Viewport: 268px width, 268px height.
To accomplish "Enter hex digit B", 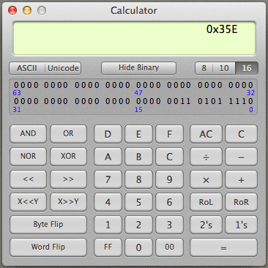I will pyautogui.click(x=138, y=157).
